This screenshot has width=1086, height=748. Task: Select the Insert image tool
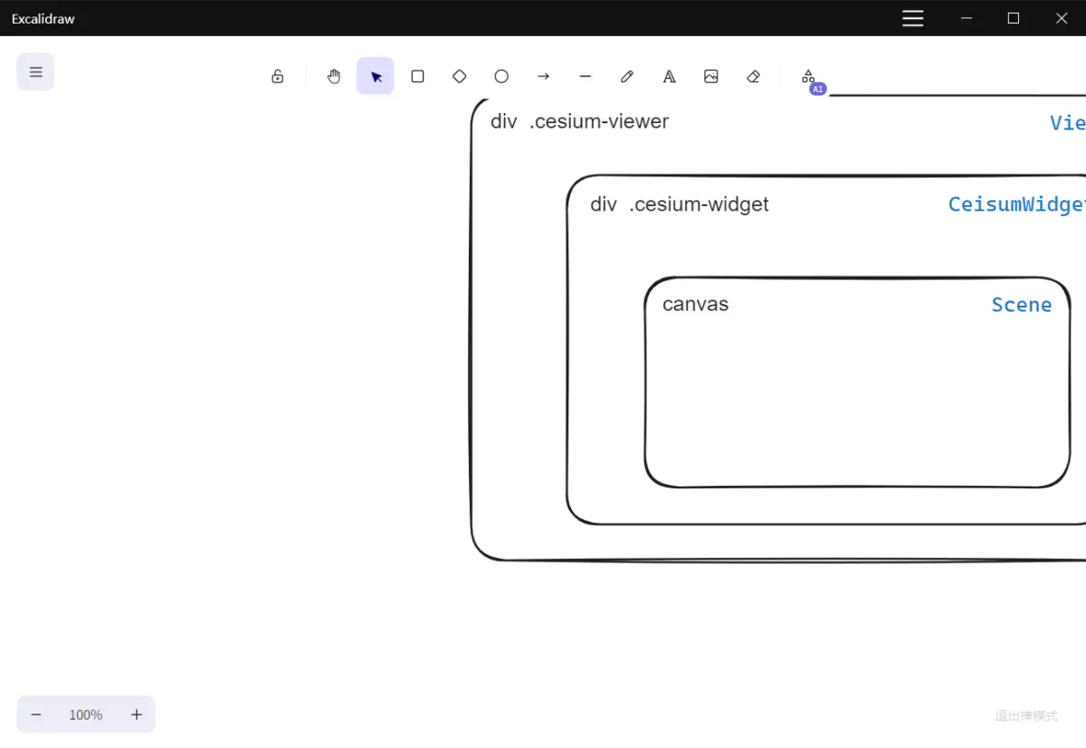[x=711, y=76]
